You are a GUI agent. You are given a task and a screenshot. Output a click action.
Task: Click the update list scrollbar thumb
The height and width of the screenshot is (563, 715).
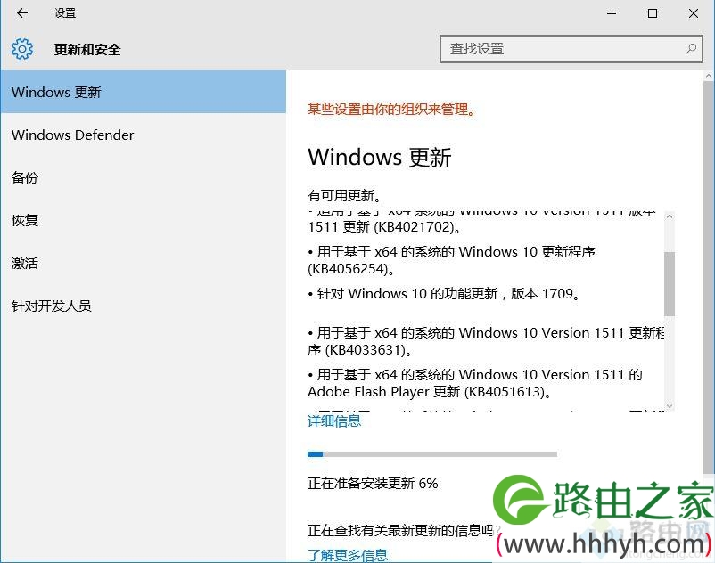click(670, 284)
